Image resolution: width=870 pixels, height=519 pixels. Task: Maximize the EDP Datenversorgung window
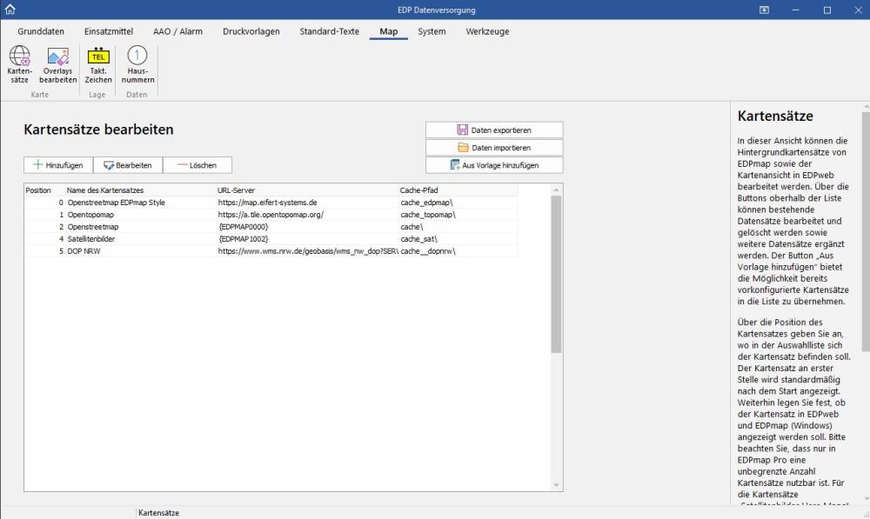coord(827,10)
